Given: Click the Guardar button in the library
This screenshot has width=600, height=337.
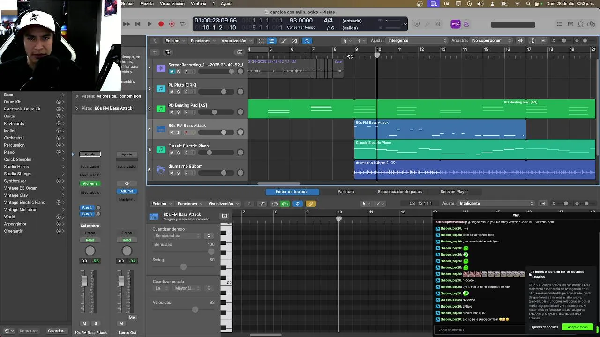Looking at the screenshot, I should (x=57, y=331).
